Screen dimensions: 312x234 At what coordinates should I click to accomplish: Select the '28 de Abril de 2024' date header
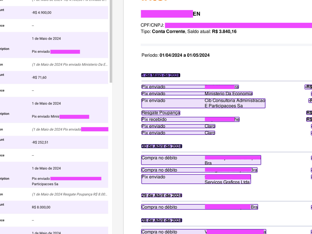[162, 220]
